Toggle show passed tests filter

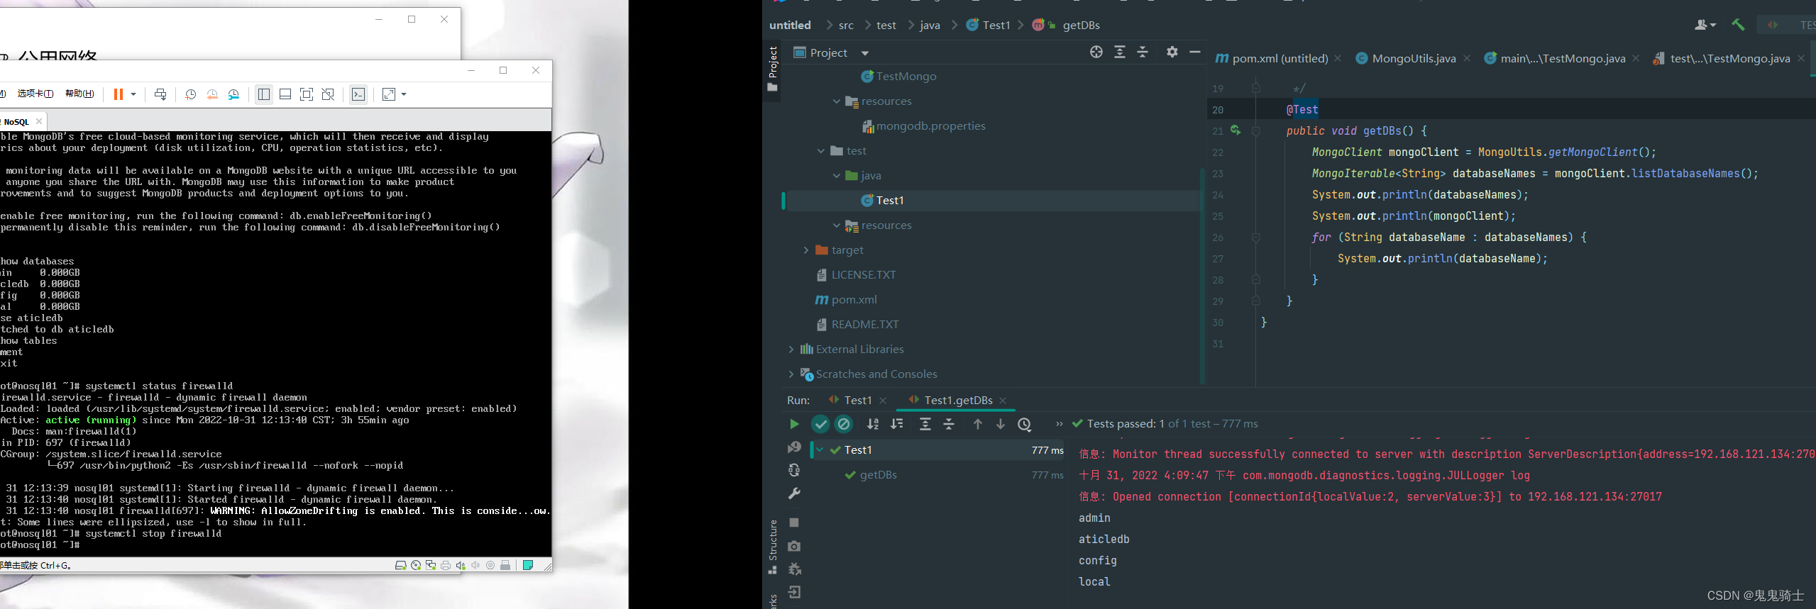820,424
